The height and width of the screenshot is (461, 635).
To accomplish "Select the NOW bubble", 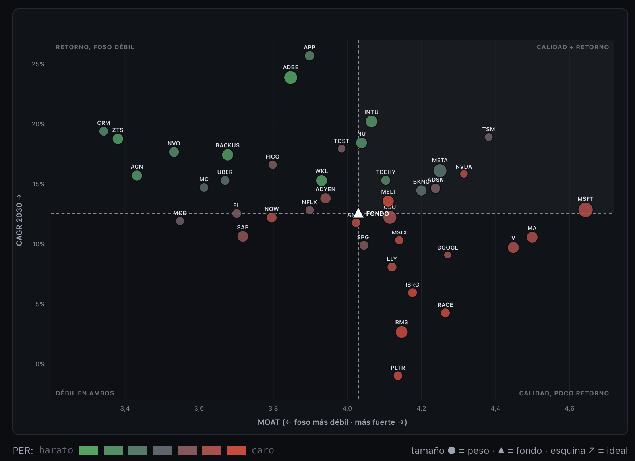I will (272, 217).
